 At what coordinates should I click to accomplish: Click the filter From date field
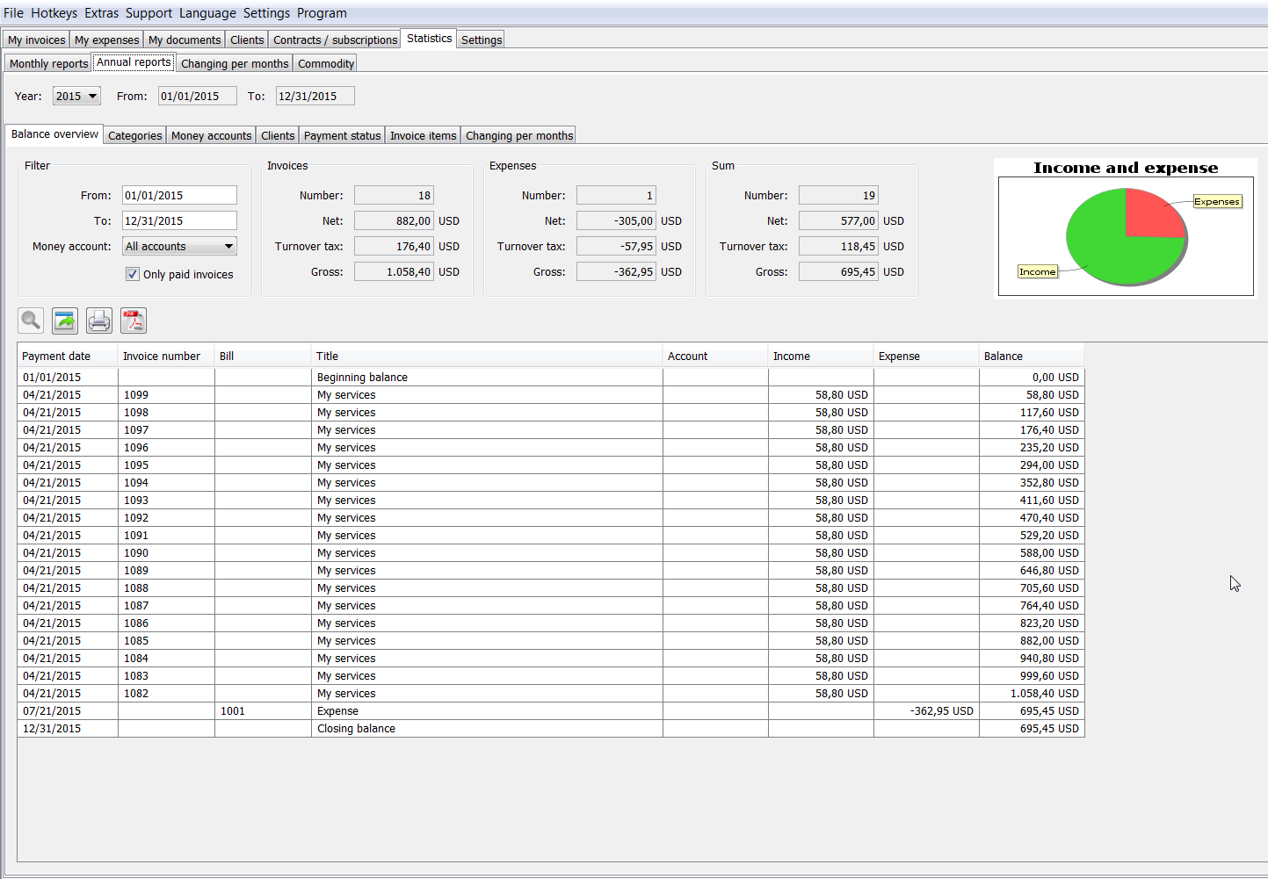[179, 196]
